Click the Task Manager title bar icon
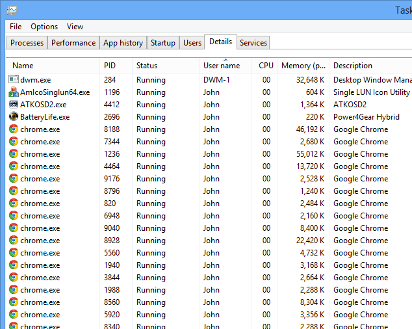Screen dimensions: 412x329 pyautogui.click(x=12, y=10)
